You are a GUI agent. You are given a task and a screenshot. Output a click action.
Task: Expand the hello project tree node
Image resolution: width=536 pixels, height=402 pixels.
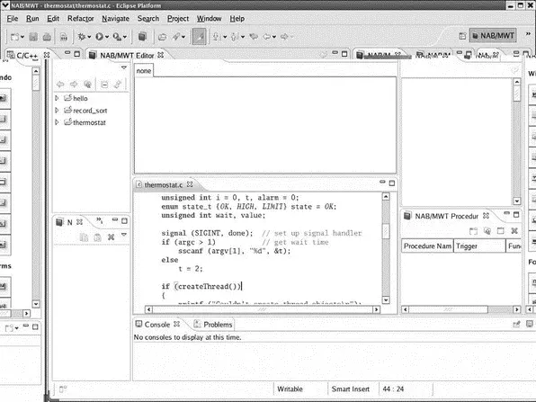click(57, 98)
